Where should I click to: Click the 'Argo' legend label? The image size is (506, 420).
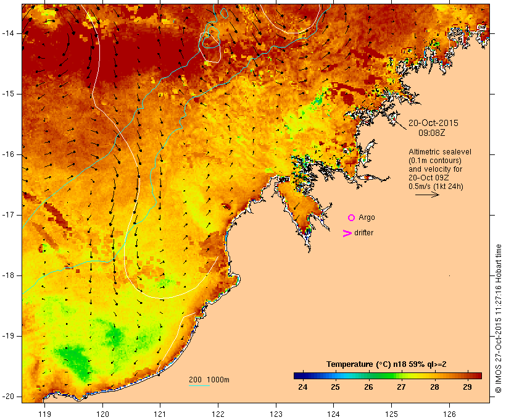tap(367, 217)
